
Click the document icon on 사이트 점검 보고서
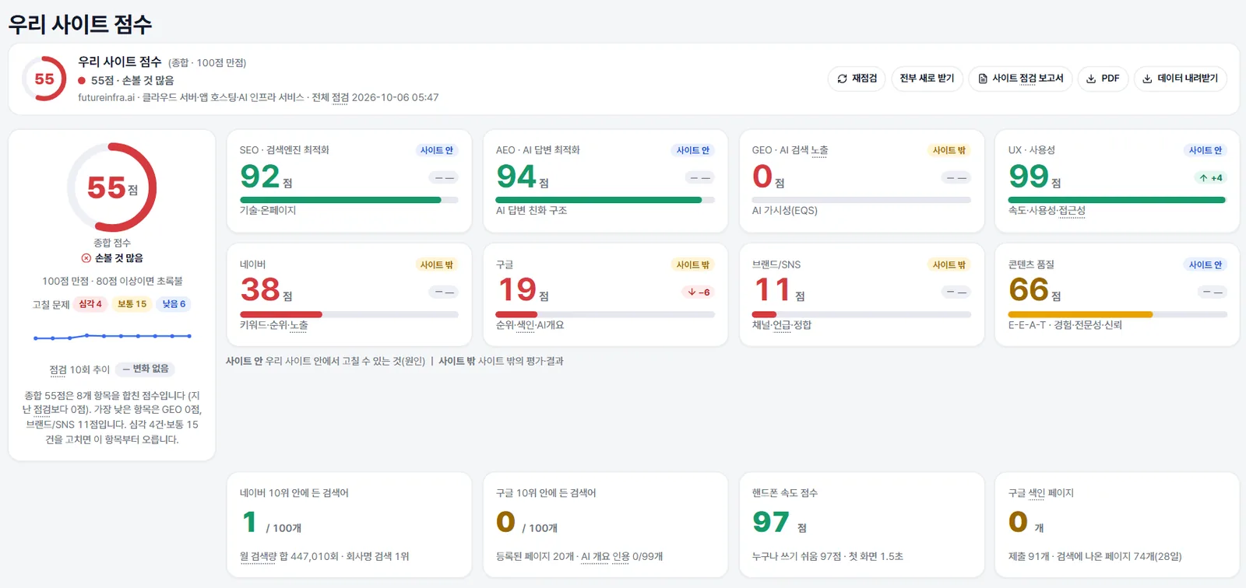(983, 79)
